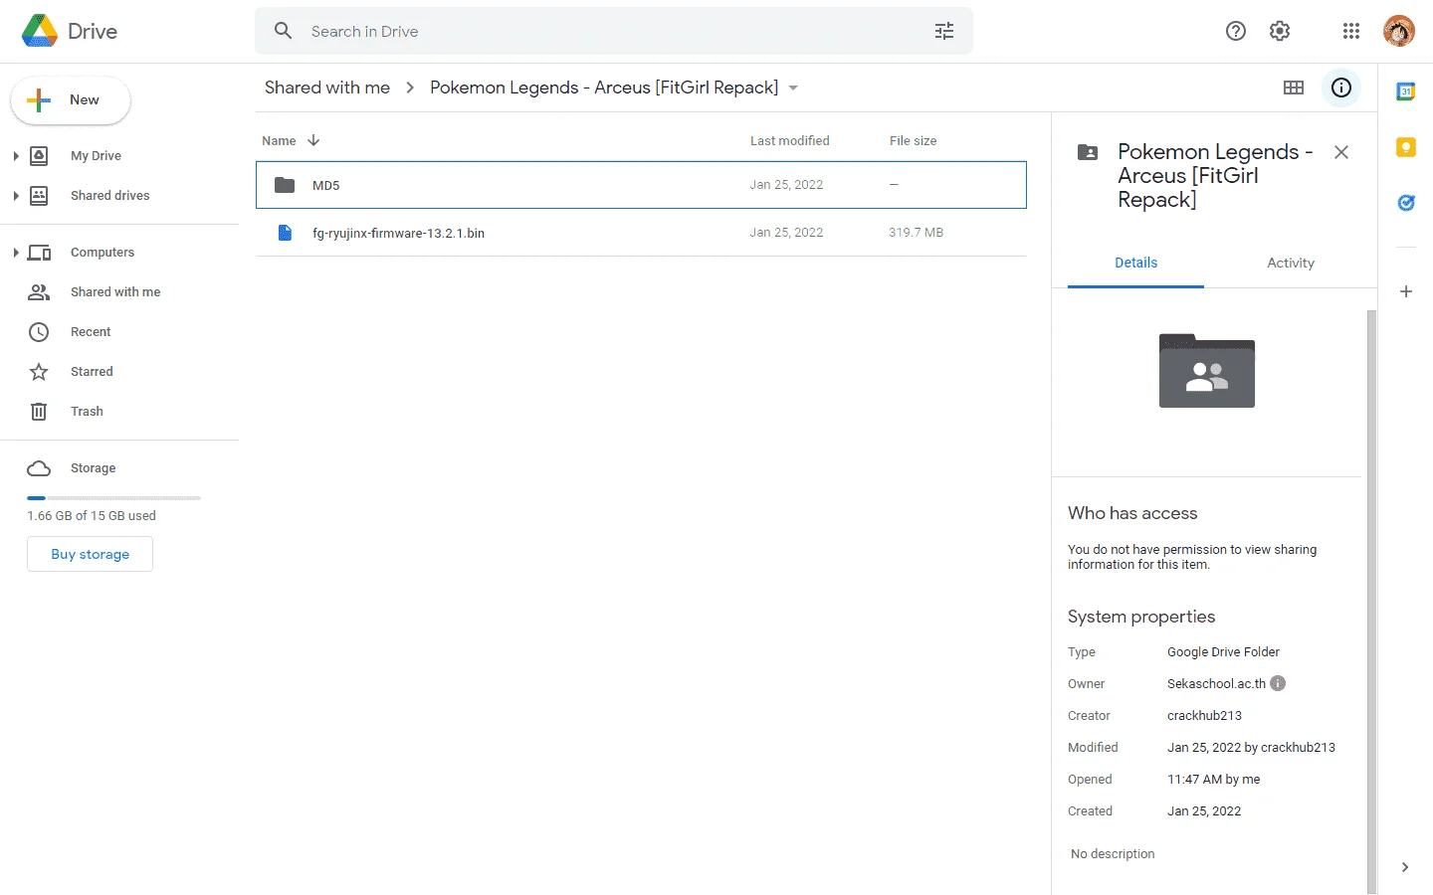This screenshot has height=895, width=1433.
Task: Click the Computers device icon
Action: [40, 253]
